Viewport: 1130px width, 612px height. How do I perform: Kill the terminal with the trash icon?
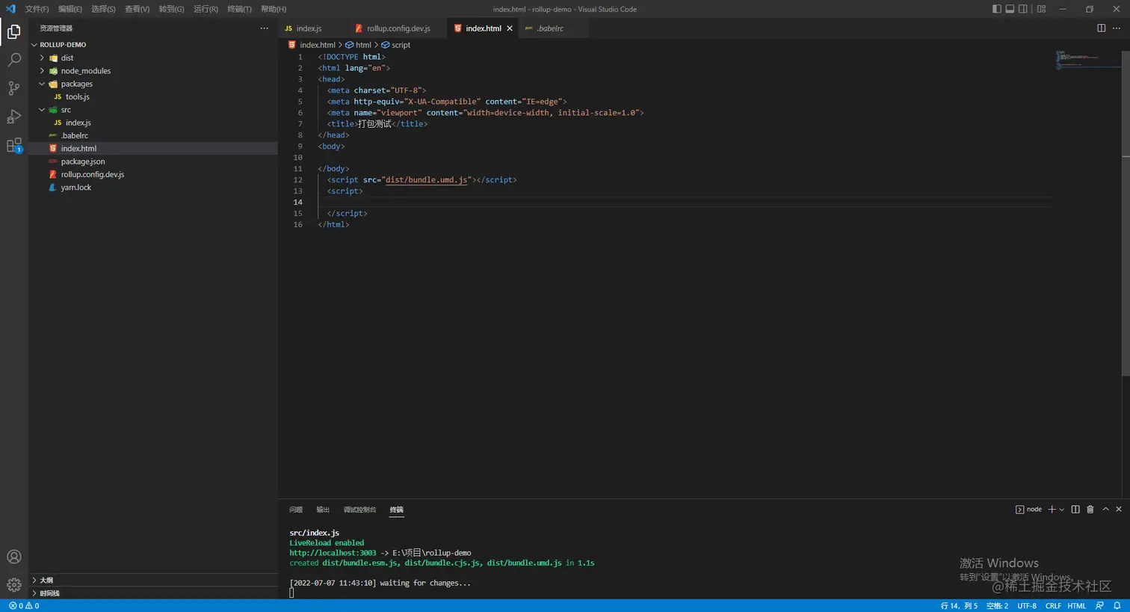point(1090,510)
